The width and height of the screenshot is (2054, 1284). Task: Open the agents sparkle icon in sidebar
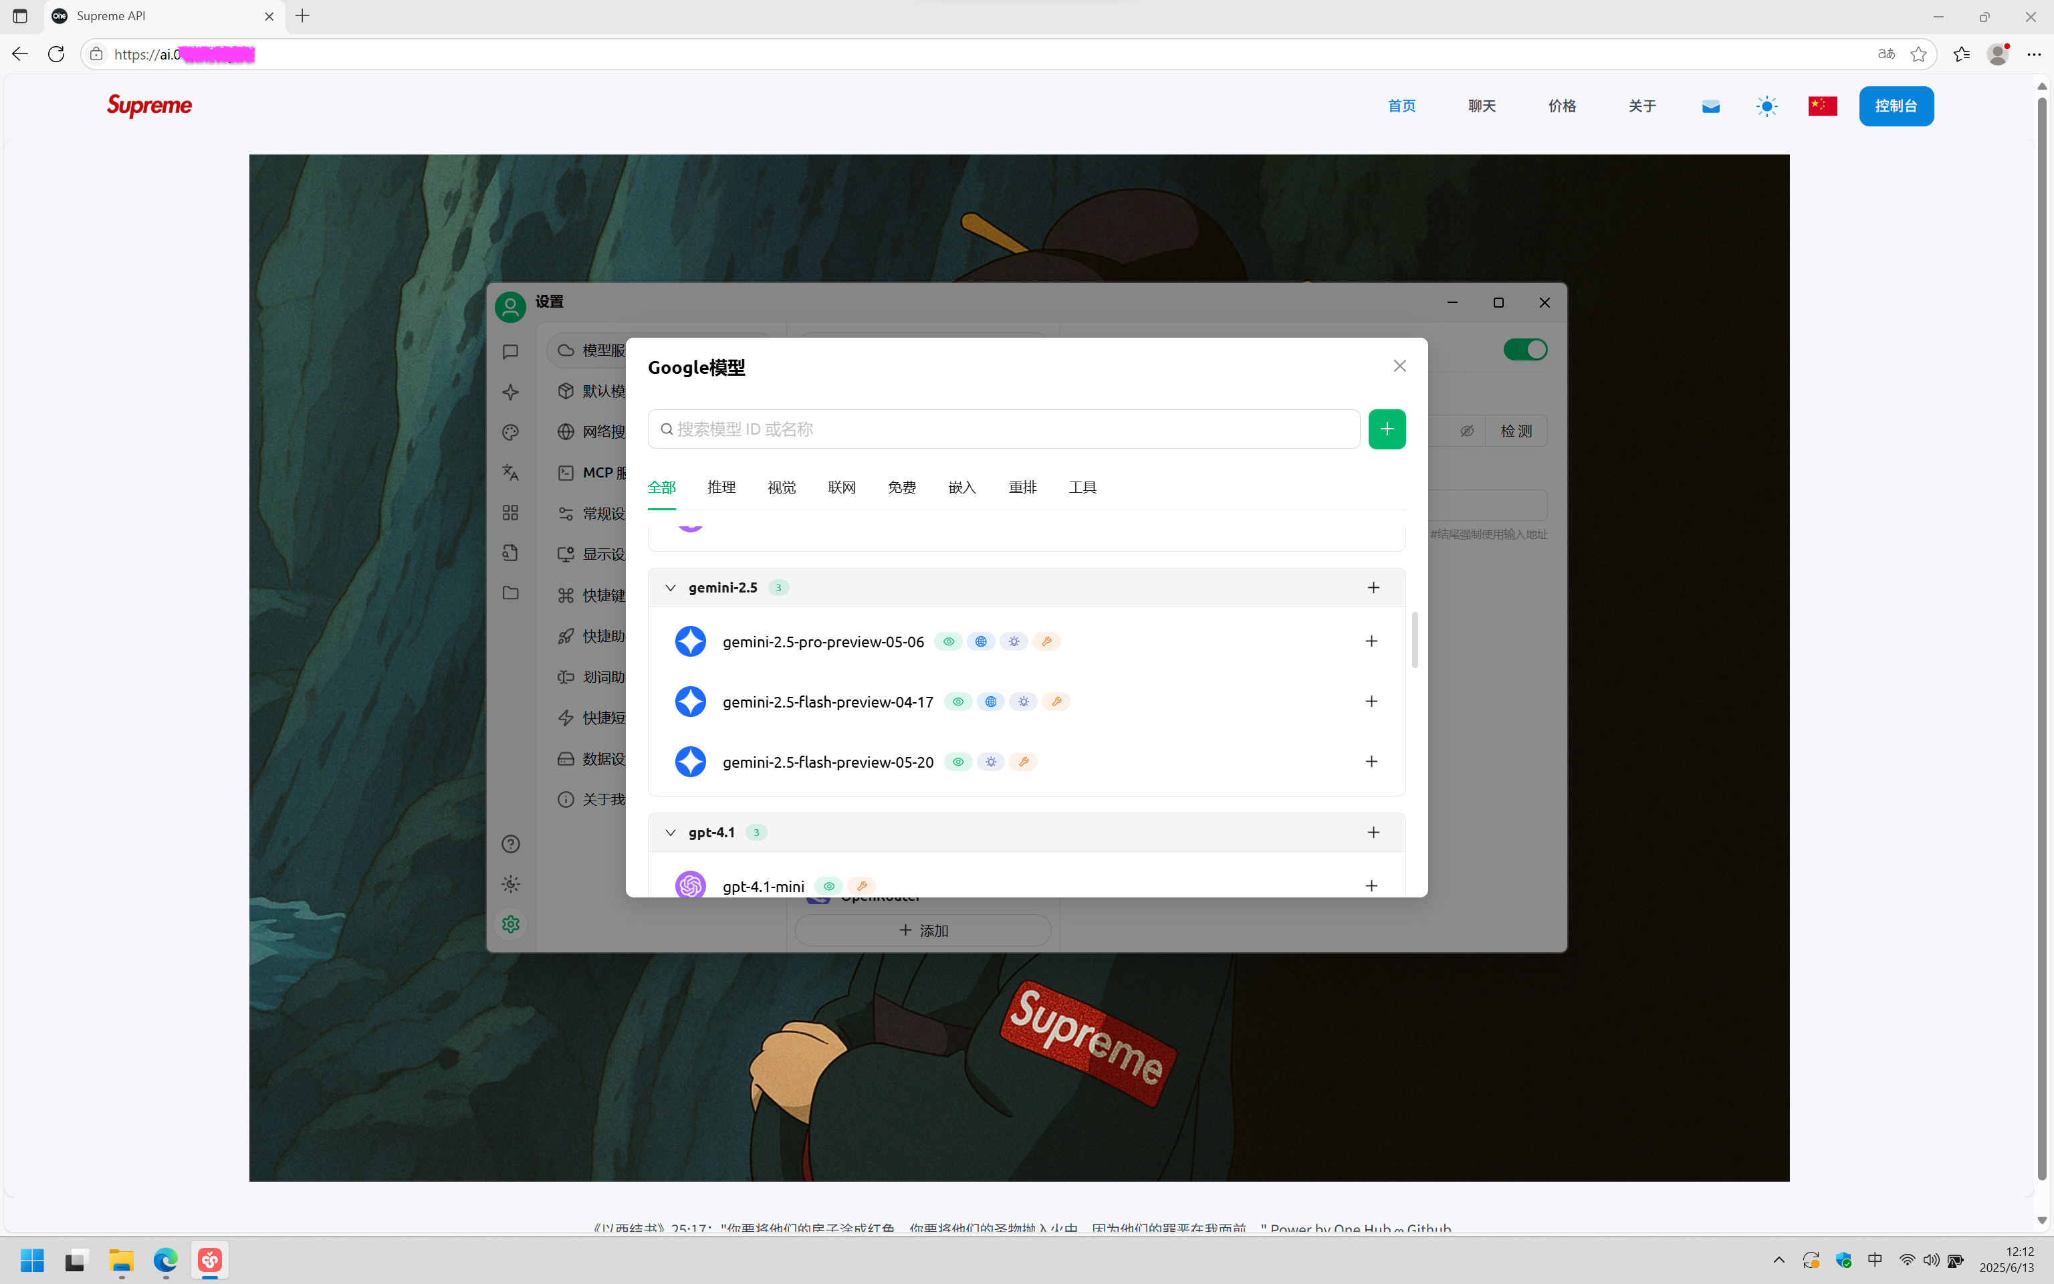point(510,393)
